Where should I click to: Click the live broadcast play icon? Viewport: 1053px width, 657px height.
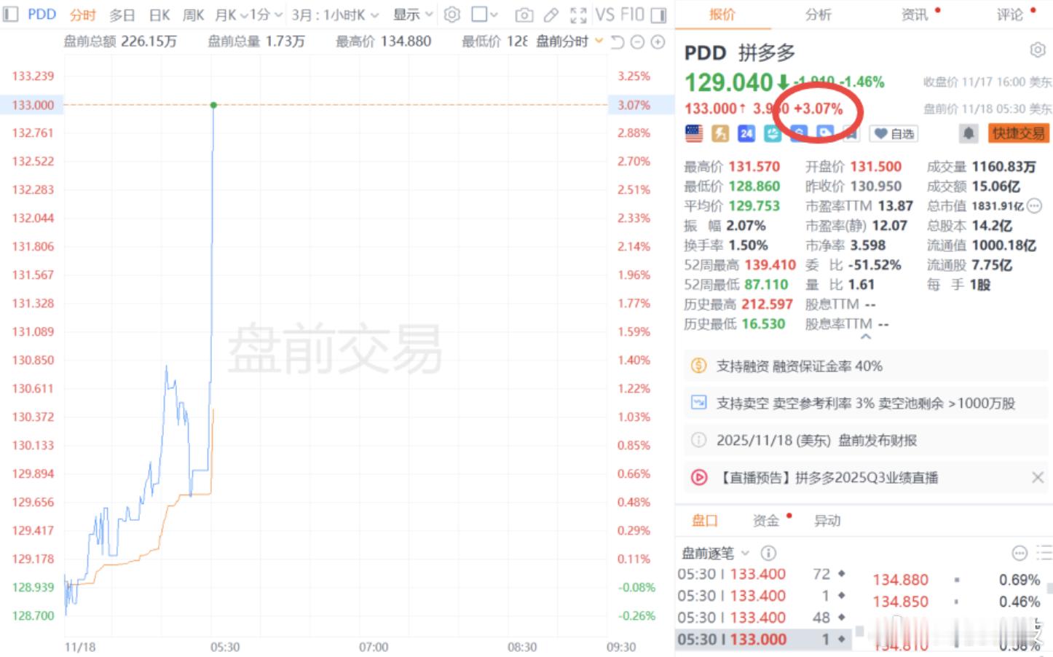point(698,478)
